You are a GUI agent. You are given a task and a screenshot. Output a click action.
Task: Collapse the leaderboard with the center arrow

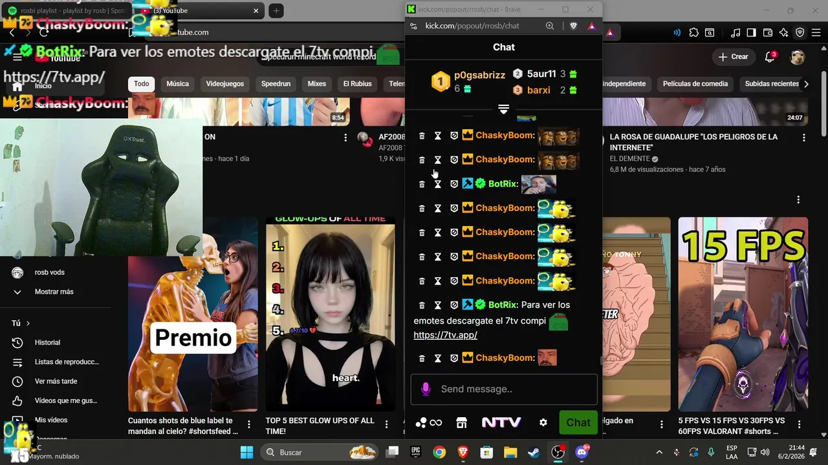click(504, 109)
